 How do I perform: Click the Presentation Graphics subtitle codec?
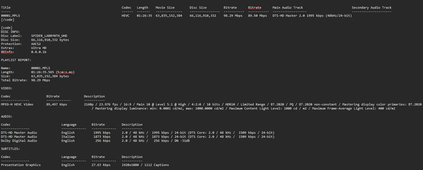point(21,165)
